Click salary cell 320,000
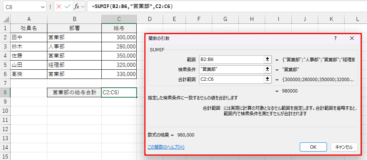This screenshot has width=367, height=160. tap(119, 65)
